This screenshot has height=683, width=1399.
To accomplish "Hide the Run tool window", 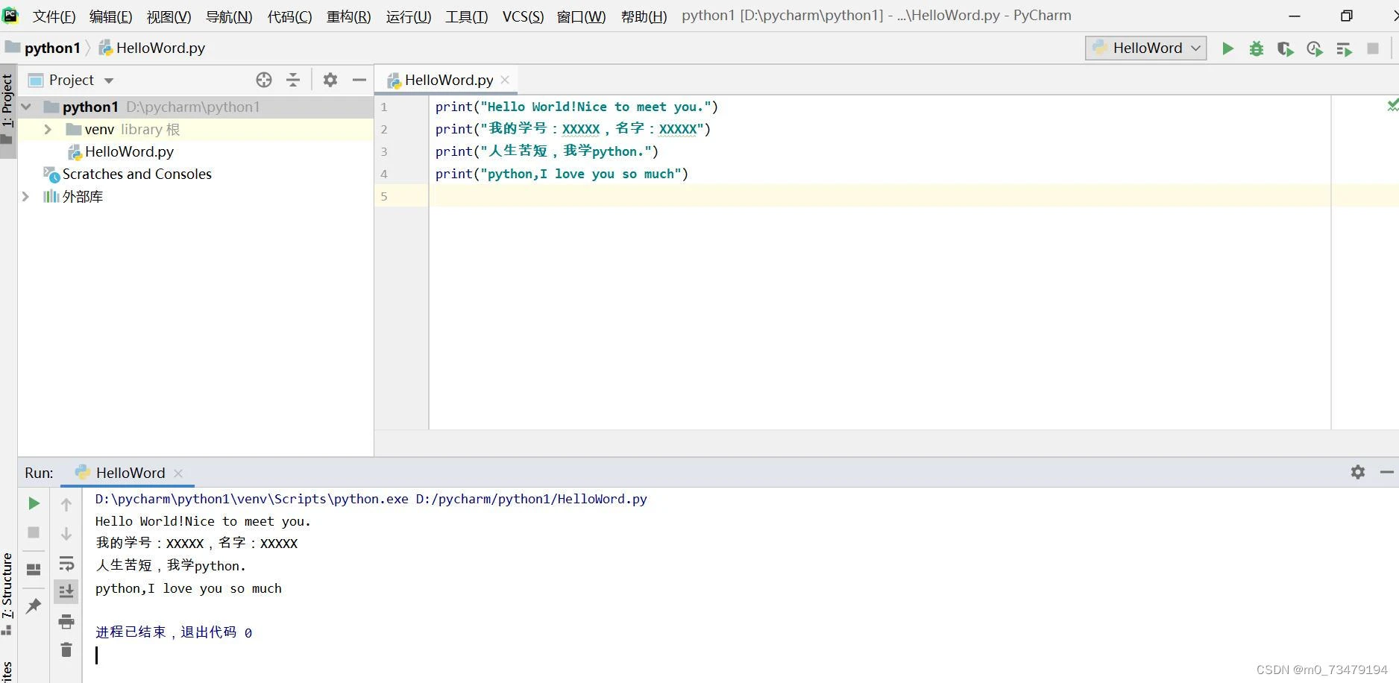I will click(1387, 472).
